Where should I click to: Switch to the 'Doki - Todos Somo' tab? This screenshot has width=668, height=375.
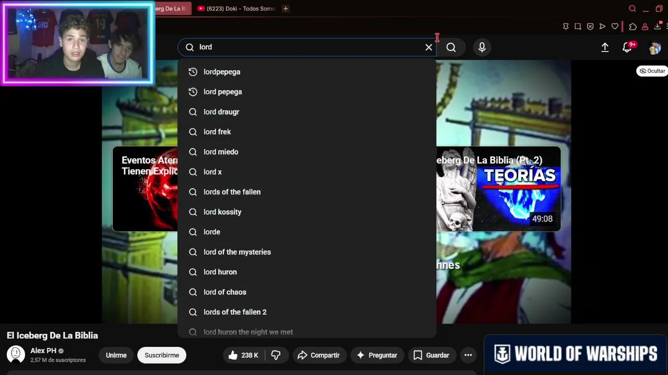pos(236,8)
